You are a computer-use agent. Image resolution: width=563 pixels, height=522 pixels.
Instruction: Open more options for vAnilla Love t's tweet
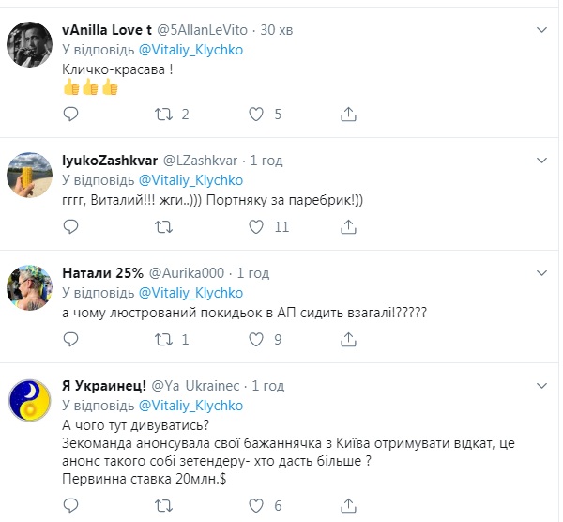(541, 31)
